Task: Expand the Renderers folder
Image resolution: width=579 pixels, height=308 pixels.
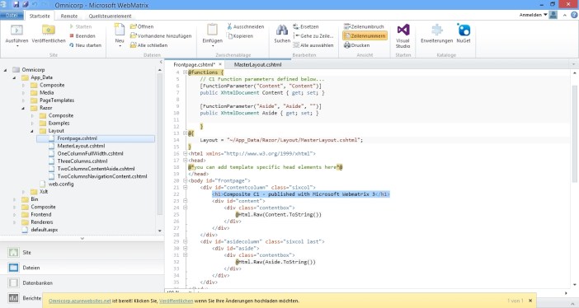Action: [14, 222]
